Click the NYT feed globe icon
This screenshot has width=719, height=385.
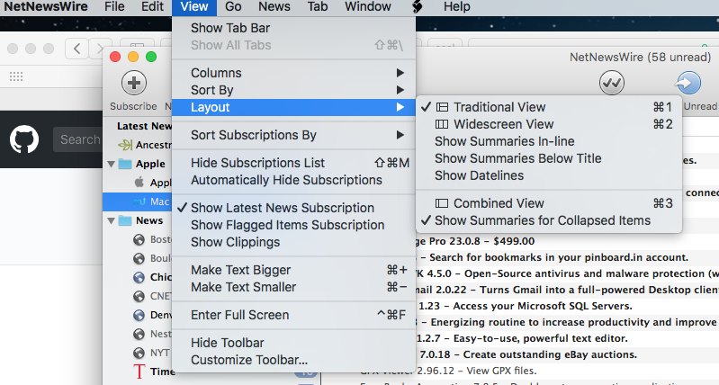coord(139,353)
